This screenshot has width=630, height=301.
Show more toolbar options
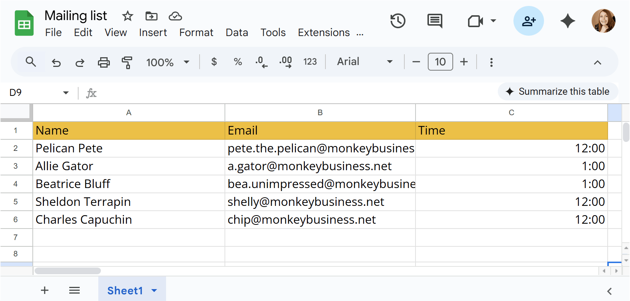pyautogui.click(x=491, y=62)
